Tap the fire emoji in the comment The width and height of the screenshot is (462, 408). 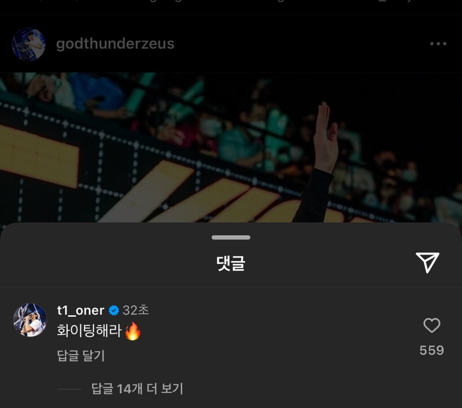[x=132, y=331]
